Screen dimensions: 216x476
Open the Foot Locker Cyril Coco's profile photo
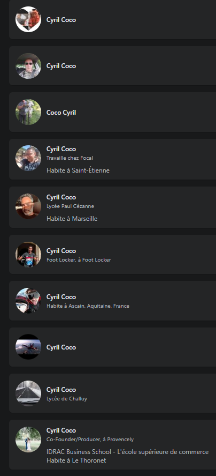tap(28, 255)
